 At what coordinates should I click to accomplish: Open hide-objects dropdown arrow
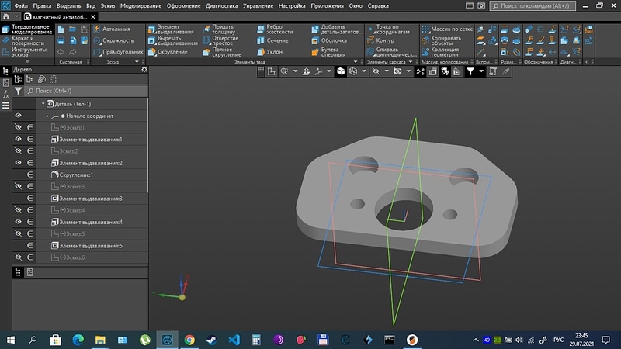click(387, 71)
